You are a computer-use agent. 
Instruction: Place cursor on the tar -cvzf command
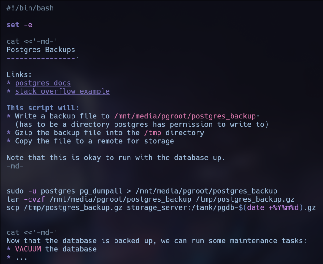(150, 199)
